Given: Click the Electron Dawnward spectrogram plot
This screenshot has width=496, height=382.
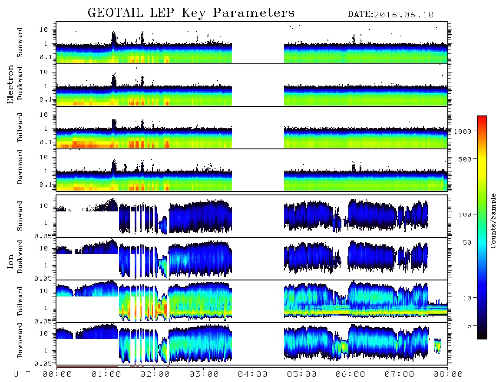Looking at the screenshot, I should pyautogui.click(x=252, y=170).
